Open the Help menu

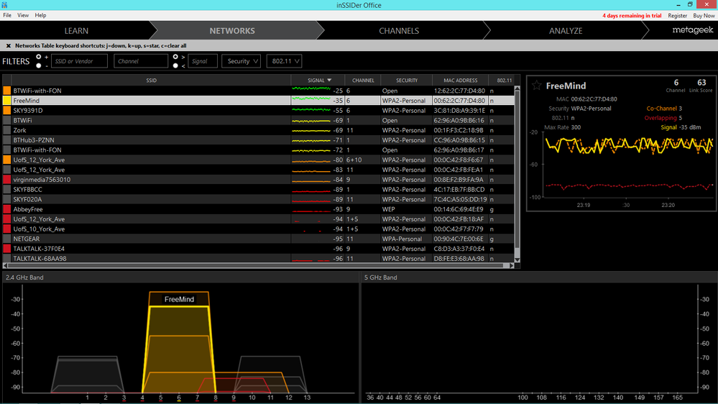coord(40,15)
